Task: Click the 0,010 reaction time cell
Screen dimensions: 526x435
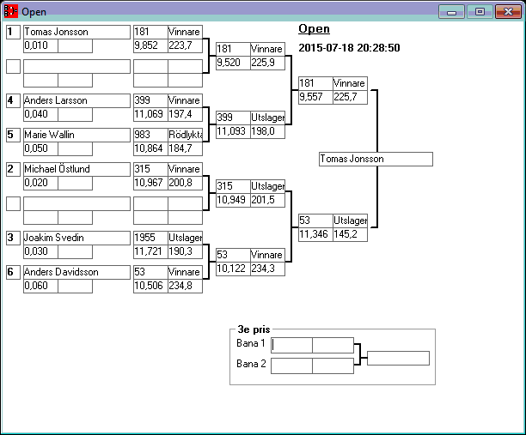Action: (x=40, y=46)
